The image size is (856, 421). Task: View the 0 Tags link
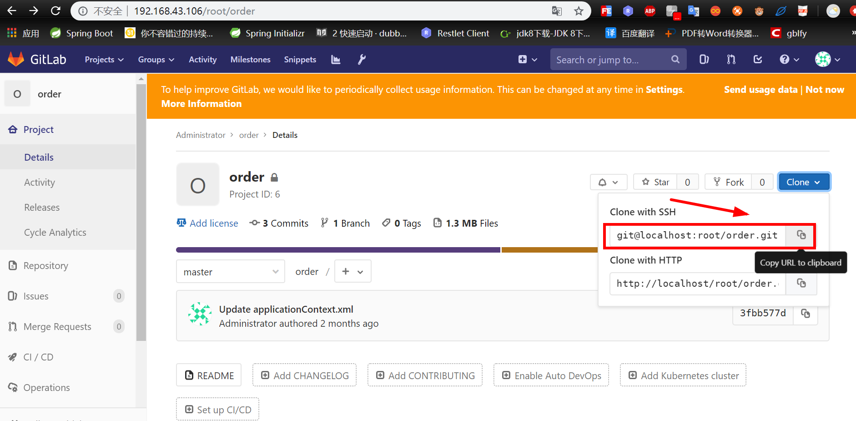pos(402,223)
